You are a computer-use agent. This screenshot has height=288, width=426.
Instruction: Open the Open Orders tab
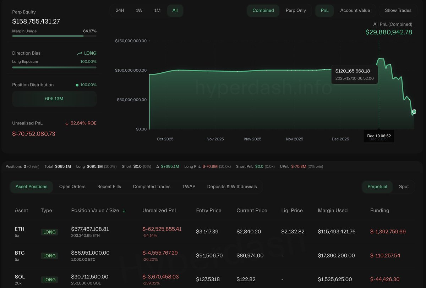coord(72,186)
